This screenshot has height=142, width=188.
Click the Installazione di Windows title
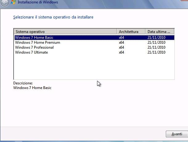[x=38, y=2]
